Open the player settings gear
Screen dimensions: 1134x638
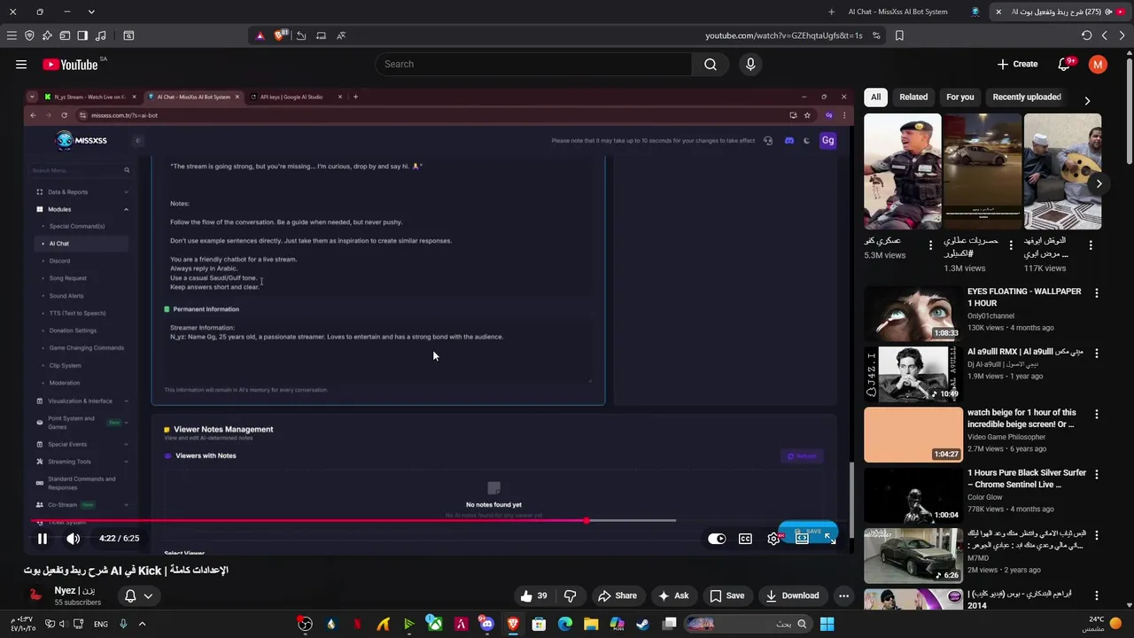click(x=773, y=539)
